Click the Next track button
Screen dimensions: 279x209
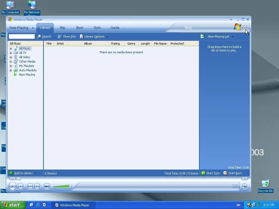click(37, 186)
